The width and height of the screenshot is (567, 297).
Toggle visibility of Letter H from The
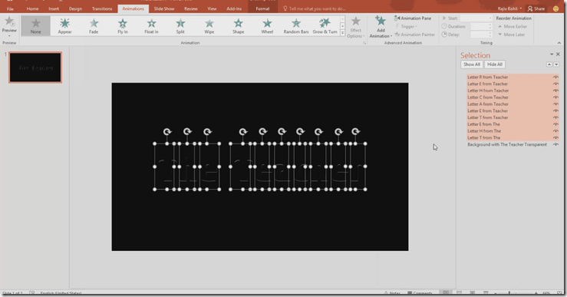[555, 131]
